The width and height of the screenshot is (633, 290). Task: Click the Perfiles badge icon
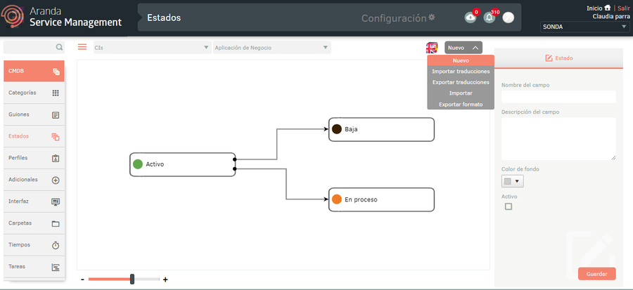click(56, 158)
